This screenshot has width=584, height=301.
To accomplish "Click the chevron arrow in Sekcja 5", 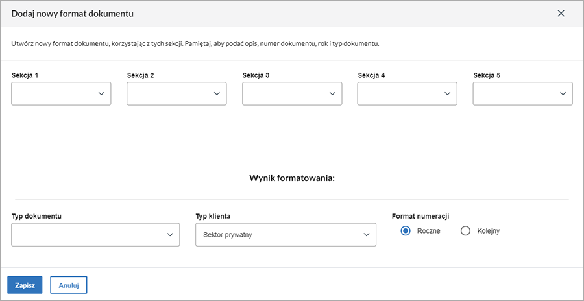I will [x=563, y=94].
